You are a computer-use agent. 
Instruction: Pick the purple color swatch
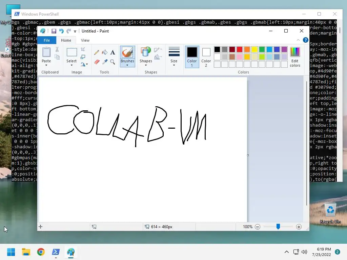(x=284, y=49)
